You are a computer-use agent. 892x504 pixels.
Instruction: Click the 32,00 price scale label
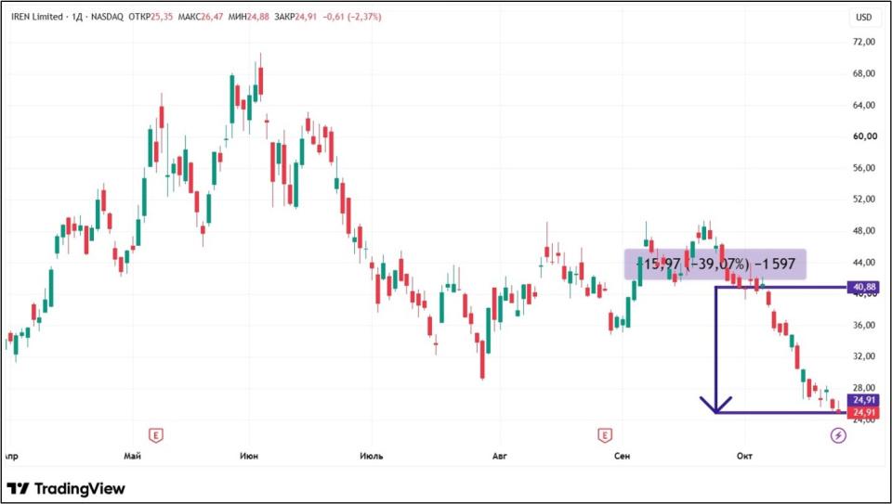[x=863, y=356]
